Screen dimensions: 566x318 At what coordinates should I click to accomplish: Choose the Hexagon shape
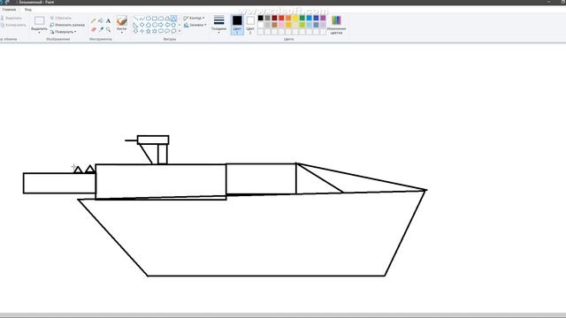[155, 25]
